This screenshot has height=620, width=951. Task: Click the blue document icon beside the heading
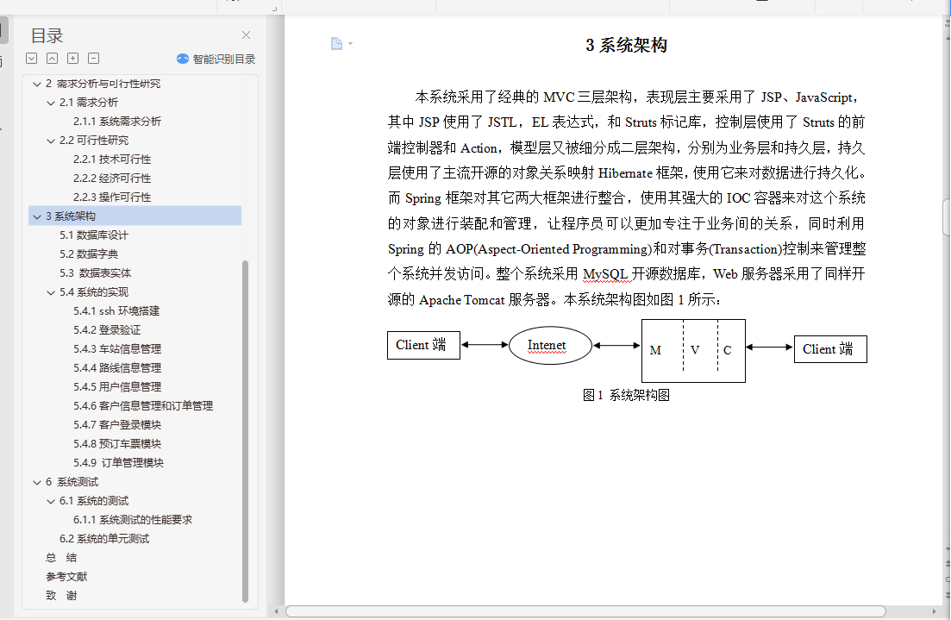pyautogui.click(x=336, y=44)
